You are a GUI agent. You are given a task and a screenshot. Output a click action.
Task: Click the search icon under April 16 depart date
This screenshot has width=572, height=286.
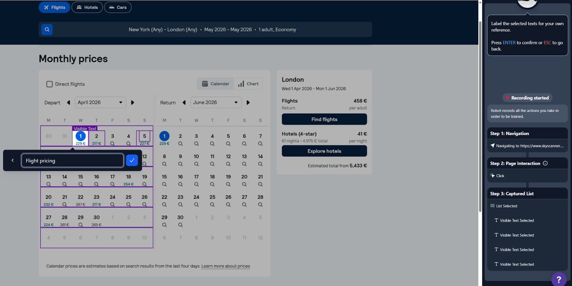click(96, 185)
